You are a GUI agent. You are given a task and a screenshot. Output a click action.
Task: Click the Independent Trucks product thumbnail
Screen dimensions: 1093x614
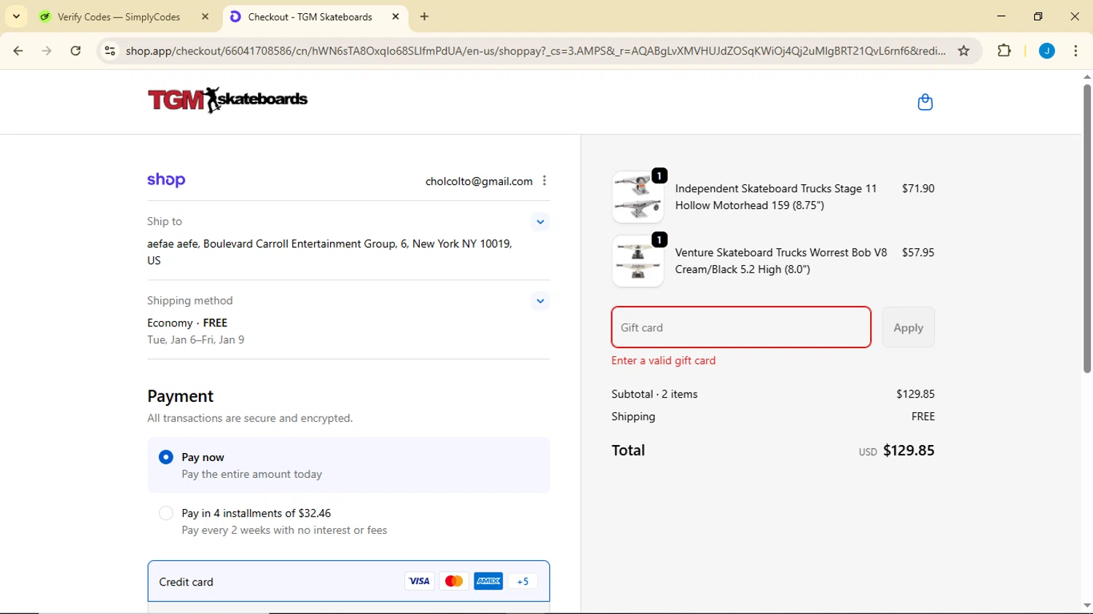point(638,197)
